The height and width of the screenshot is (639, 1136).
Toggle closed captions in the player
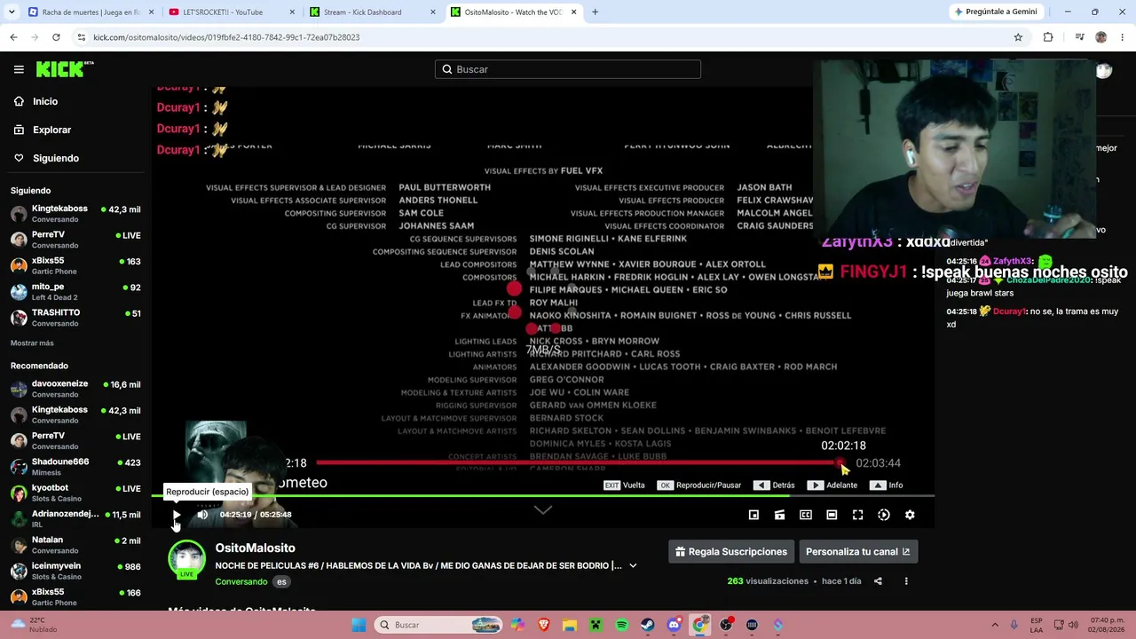(806, 515)
